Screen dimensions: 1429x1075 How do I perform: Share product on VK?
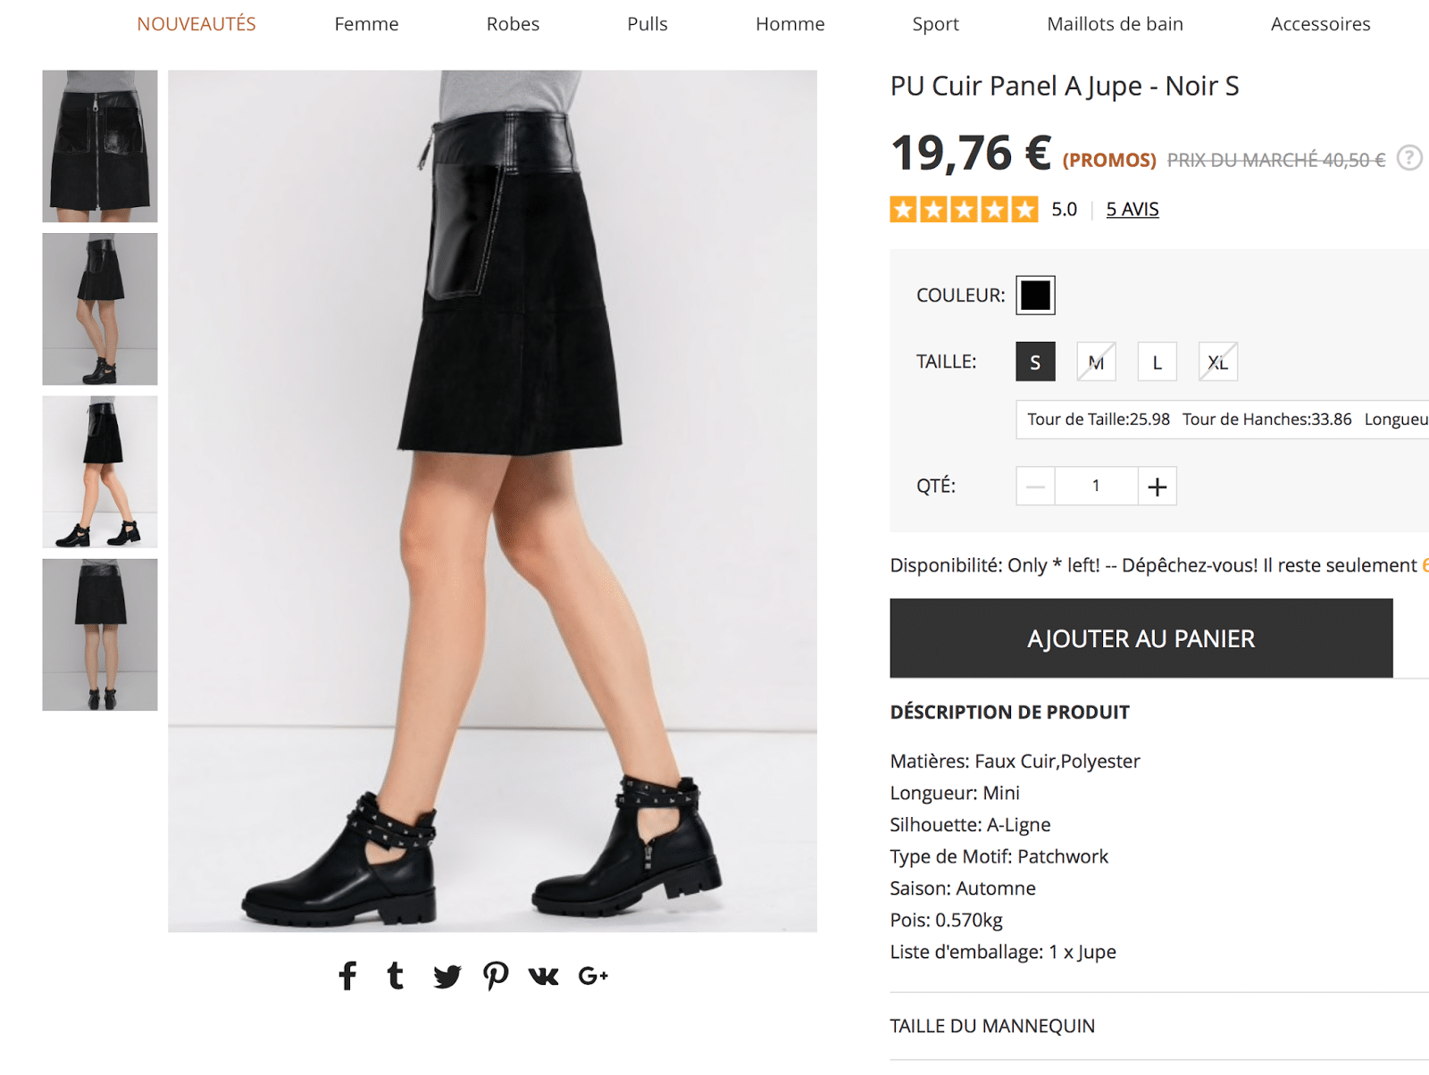point(543,977)
